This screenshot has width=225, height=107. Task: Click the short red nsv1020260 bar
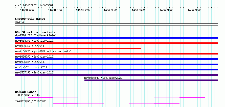pyautogui.click(x=78, y=48)
